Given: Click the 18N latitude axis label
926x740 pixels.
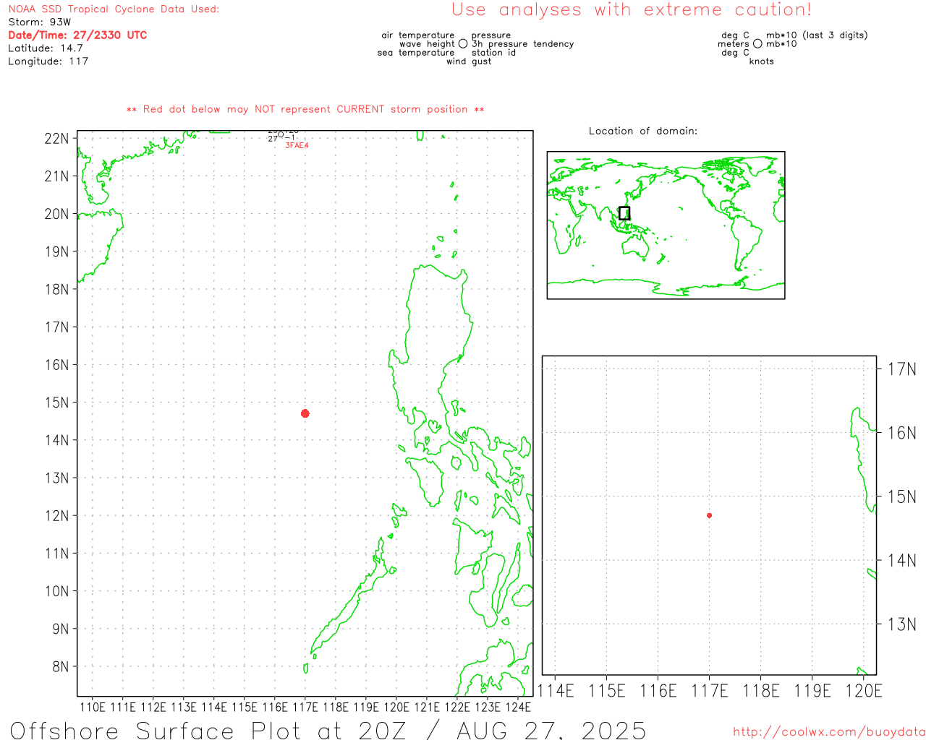Looking at the screenshot, I should pyautogui.click(x=57, y=289).
